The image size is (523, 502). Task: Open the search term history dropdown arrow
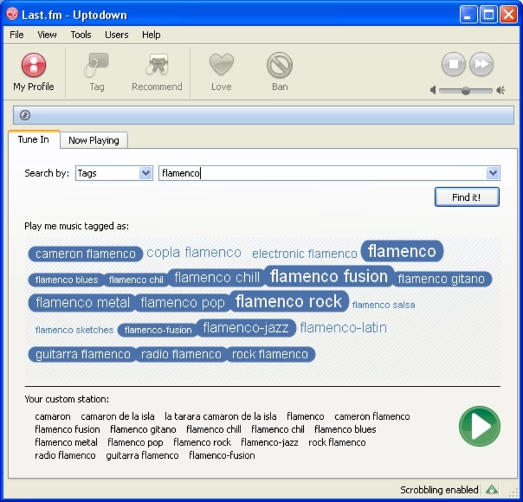click(493, 173)
